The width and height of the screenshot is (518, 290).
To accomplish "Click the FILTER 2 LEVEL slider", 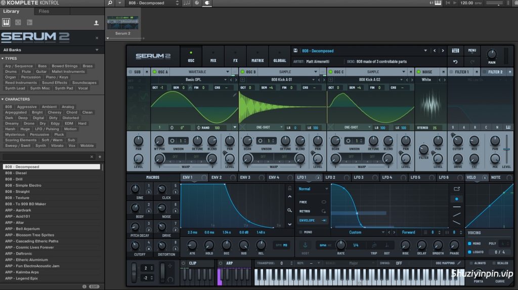I will click(506, 149).
